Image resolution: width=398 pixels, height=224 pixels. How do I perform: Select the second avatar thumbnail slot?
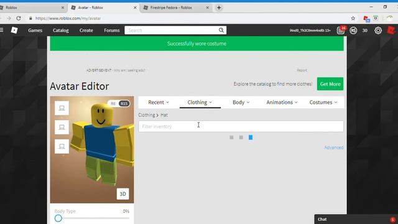62,127
